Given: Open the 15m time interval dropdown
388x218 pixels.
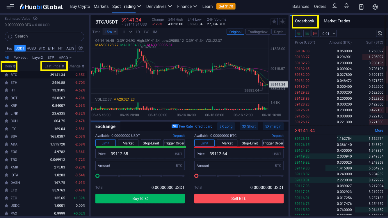Looking at the screenshot, I should coord(110,32).
